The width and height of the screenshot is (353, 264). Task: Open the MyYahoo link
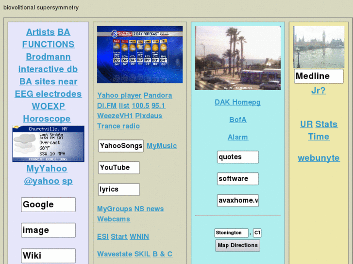[x=47, y=169]
